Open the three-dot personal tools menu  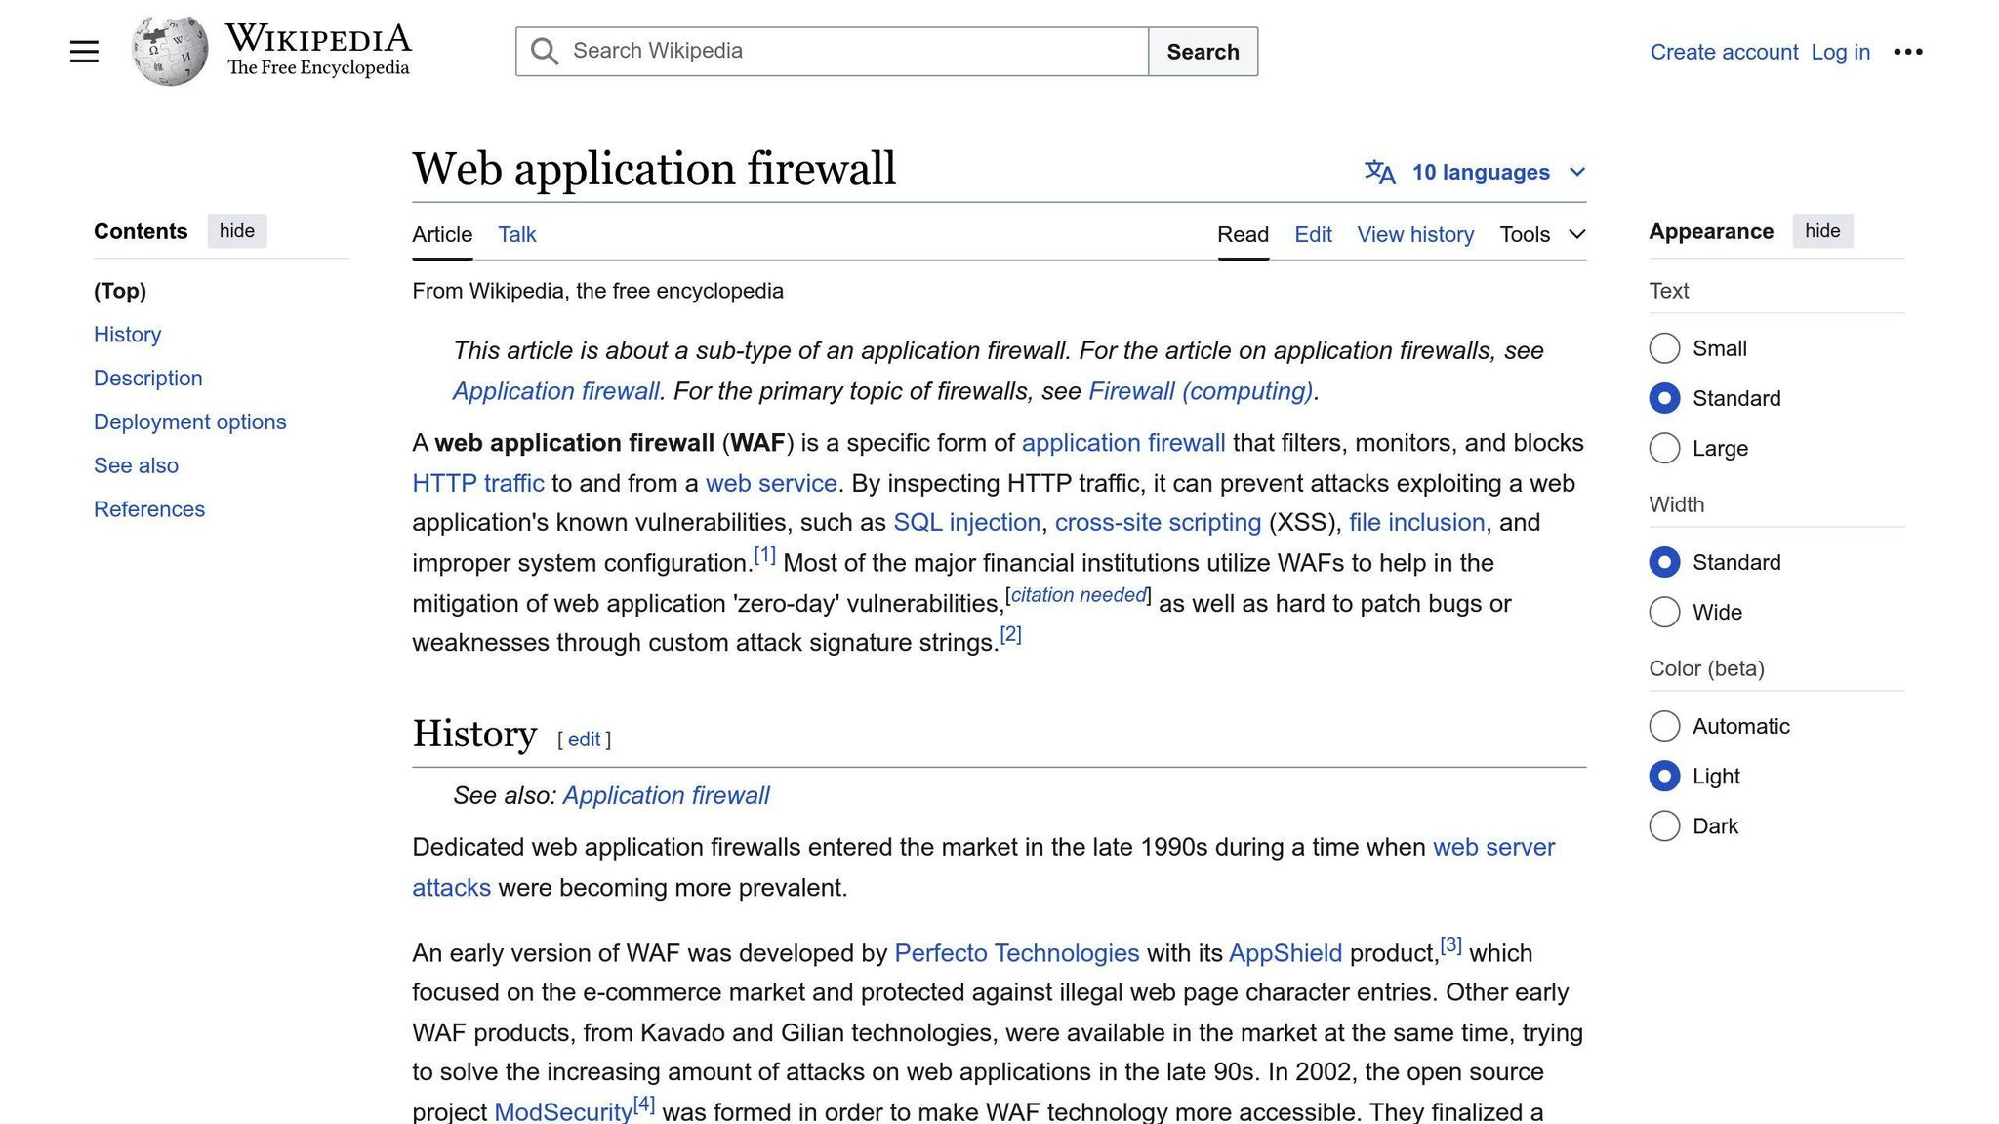pyautogui.click(x=1907, y=52)
